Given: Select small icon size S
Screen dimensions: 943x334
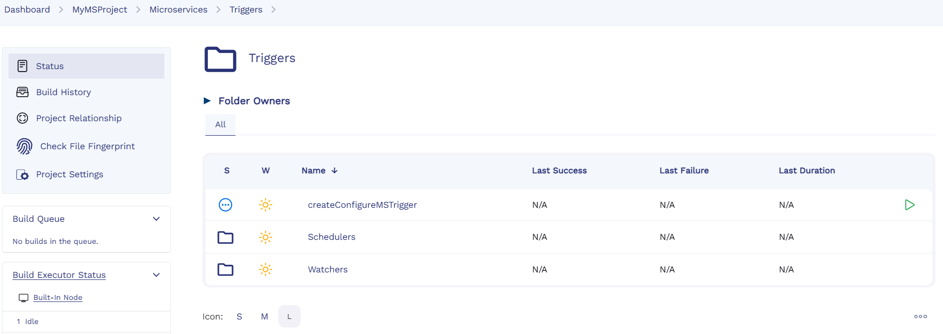Looking at the screenshot, I should pyautogui.click(x=239, y=316).
